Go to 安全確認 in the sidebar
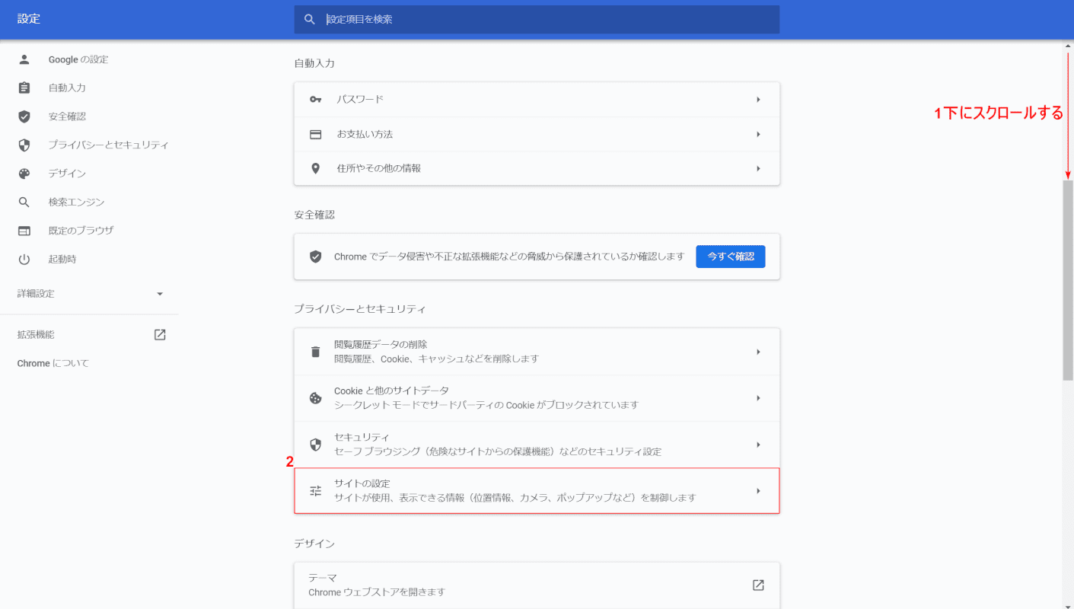The image size is (1074, 609). point(67,116)
